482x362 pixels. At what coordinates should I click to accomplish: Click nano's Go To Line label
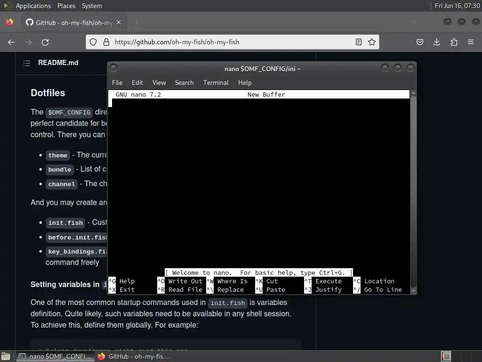click(378, 290)
